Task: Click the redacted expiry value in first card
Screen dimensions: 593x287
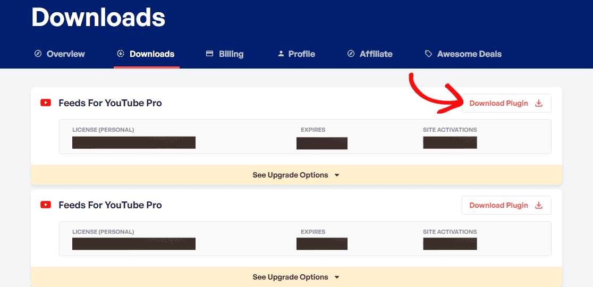Action: pos(322,143)
